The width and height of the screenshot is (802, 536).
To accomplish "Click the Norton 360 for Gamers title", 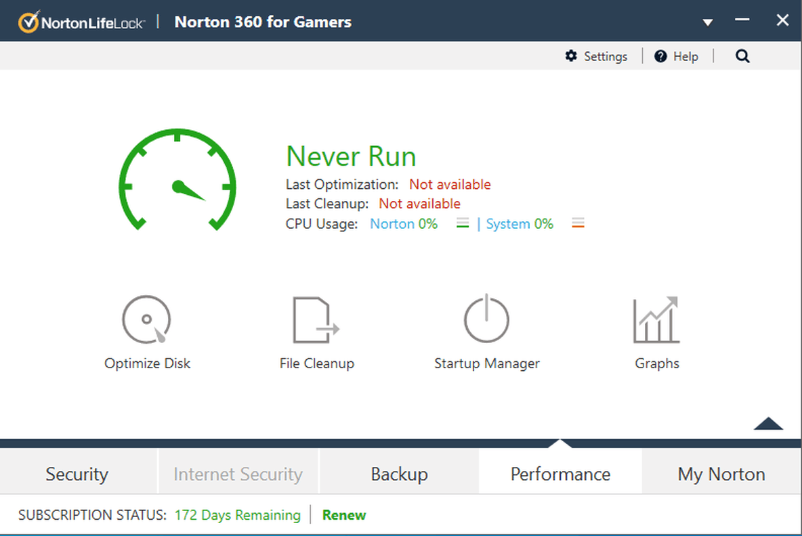I will click(263, 22).
